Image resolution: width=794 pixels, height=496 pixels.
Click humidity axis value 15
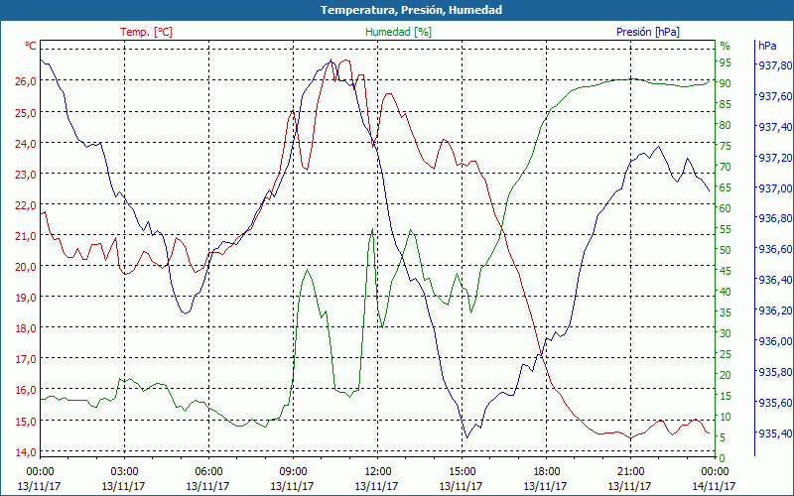726,396
